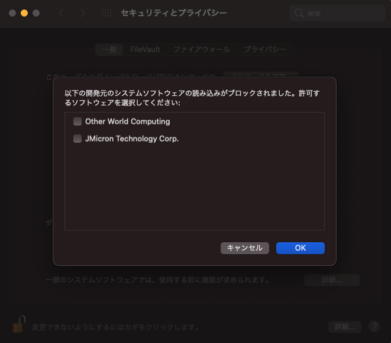Switch to the プライバシー tab
The height and width of the screenshot is (343, 391).
tap(265, 49)
